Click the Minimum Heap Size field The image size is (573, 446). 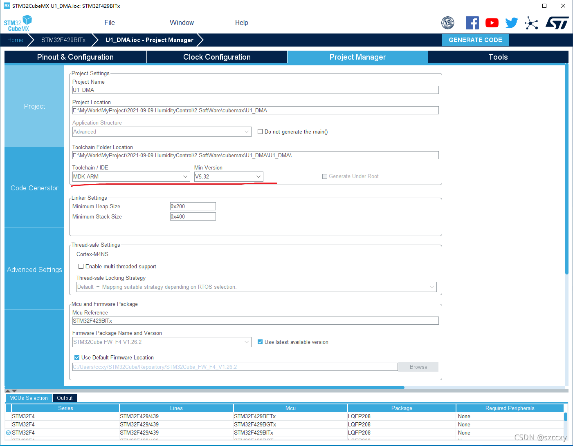193,206
